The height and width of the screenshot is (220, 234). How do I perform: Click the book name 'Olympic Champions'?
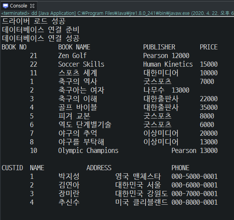(88, 151)
